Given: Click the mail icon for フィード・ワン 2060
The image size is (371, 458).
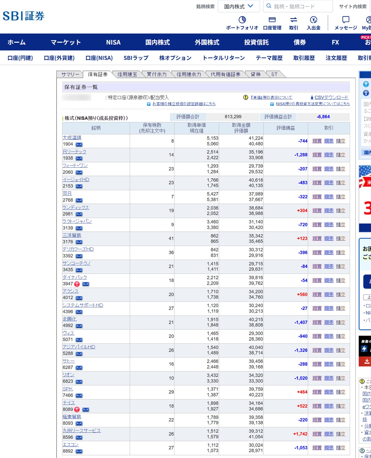Looking at the screenshot, I should (79, 172).
